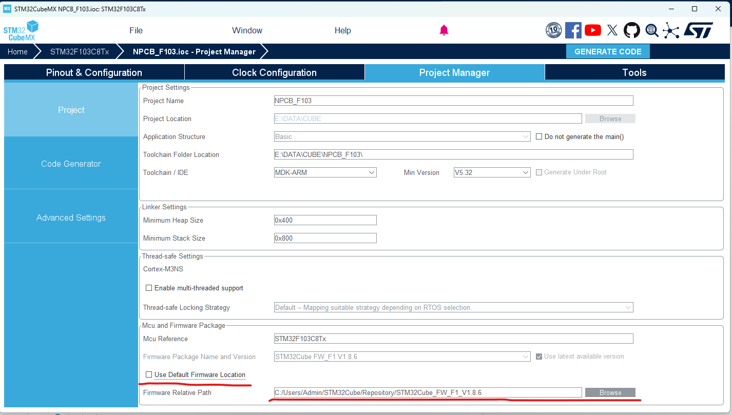
Task: Open the Facebook icon link
Action: [x=573, y=30]
